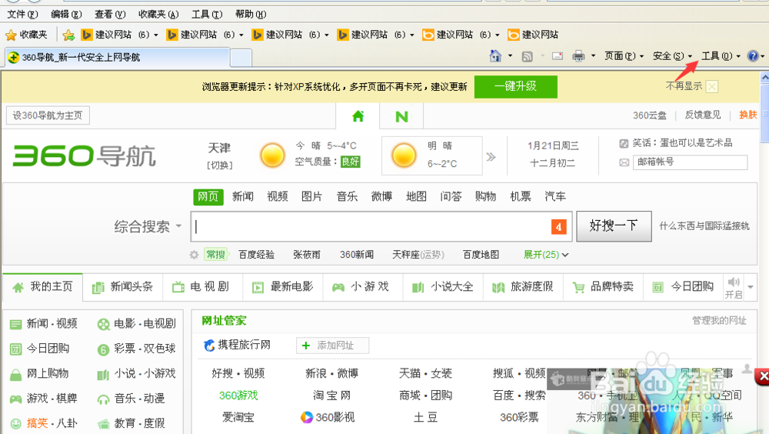
Task: Open the 查看(V) menu
Action: pos(110,15)
